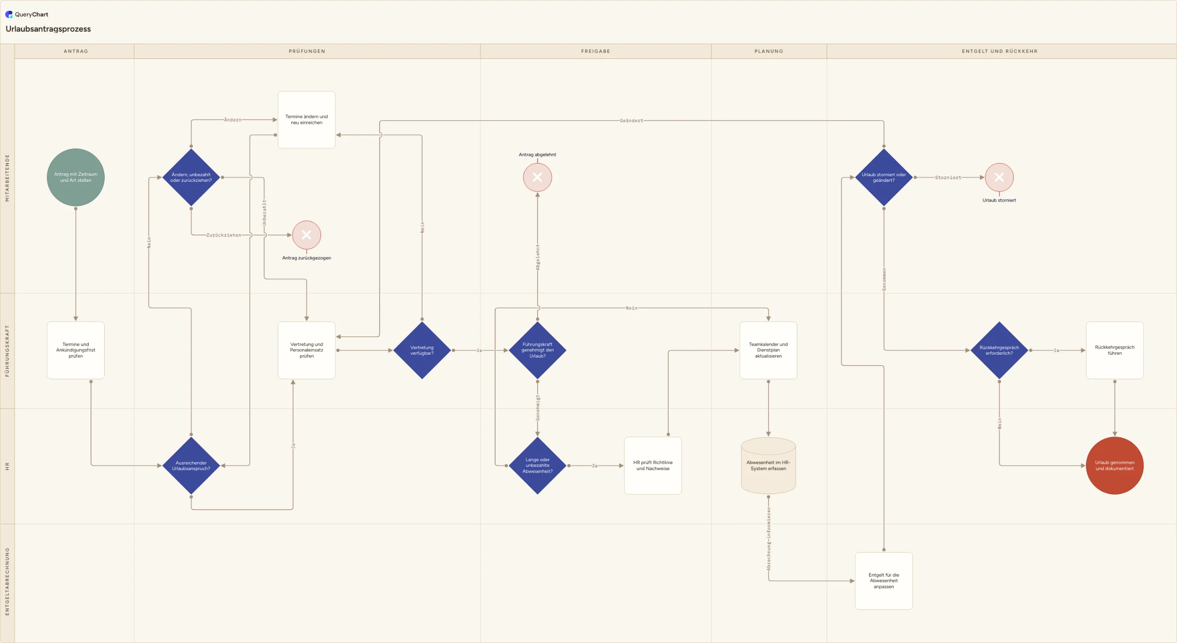Select the 'Vertretung verfügbar?' decision diamond
The image size is (1177, 643).
[422, 350]
